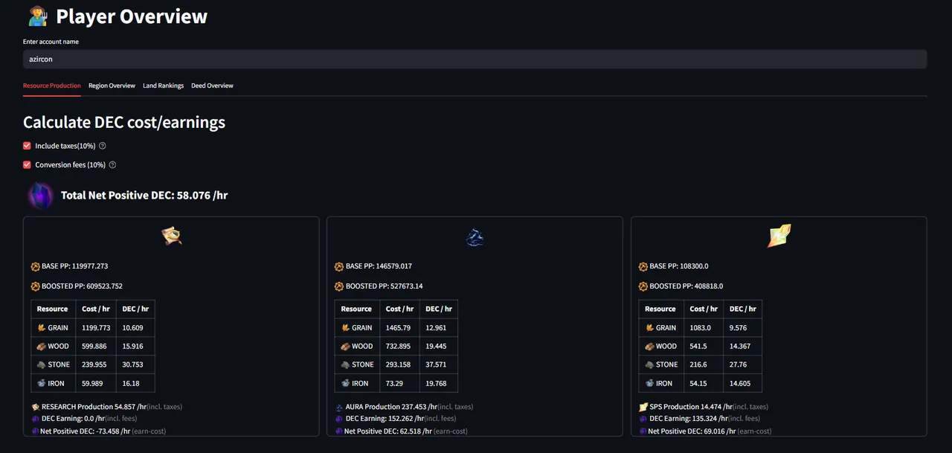The height and width of the screenshot is (453, 952).
Task: Click gear icon beside BOOSTED PP: 408818.0
Action: coord(643,286)
